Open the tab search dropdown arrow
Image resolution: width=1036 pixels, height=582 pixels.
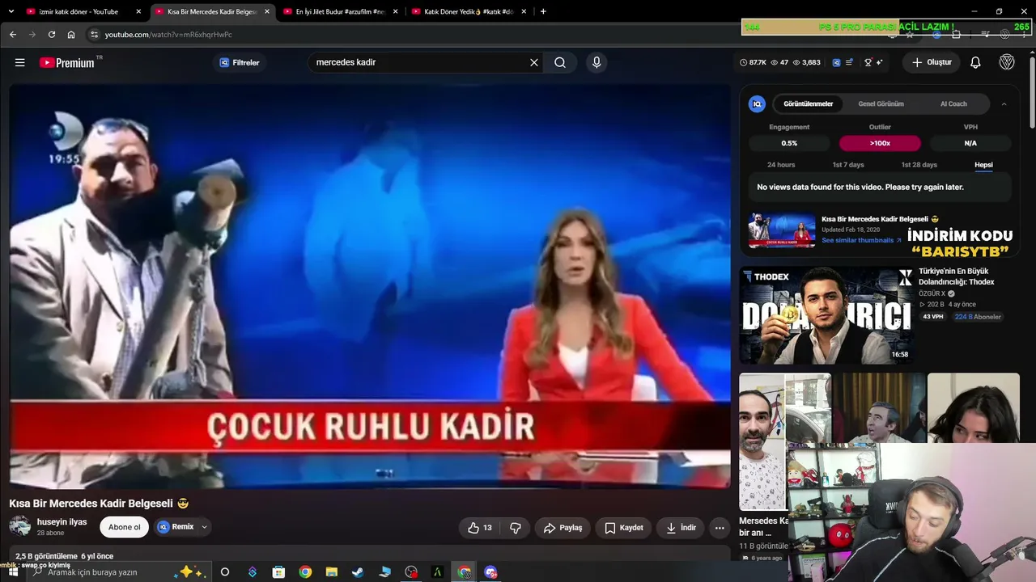pos(11,11)
